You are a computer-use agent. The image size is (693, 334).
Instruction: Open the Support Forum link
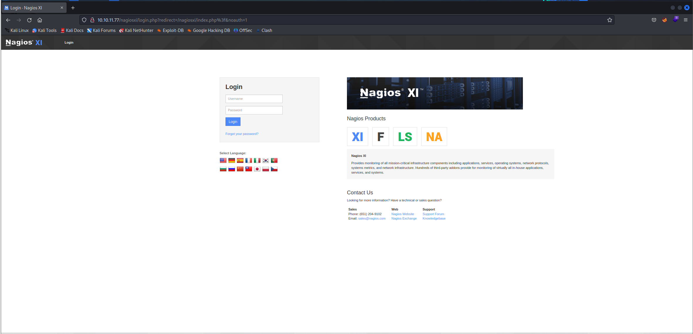(x=433, y=214)
